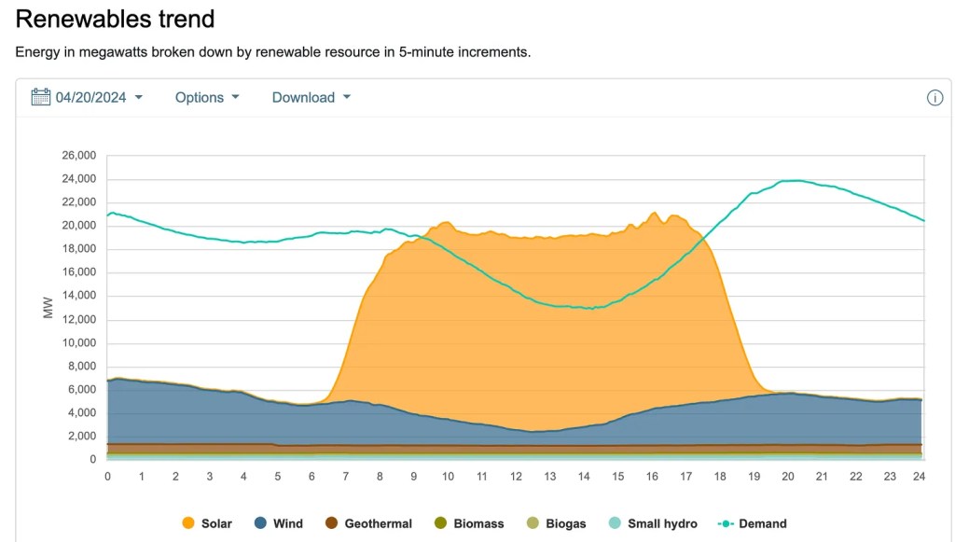Viewport: 955px width, 542px height.
Task: Click the calendar icon beside the date
Action: click(40, 97)
